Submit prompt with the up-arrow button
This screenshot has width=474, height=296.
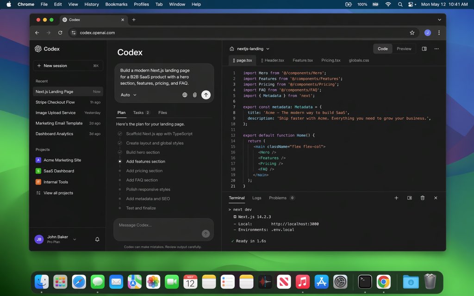(x=206, y=95)
